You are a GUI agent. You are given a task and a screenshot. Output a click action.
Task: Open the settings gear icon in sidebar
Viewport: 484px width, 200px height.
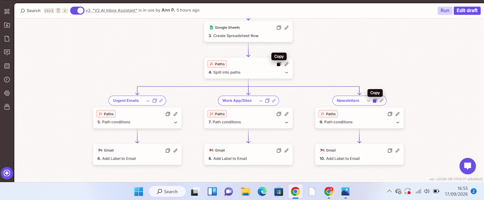[7, 93]
